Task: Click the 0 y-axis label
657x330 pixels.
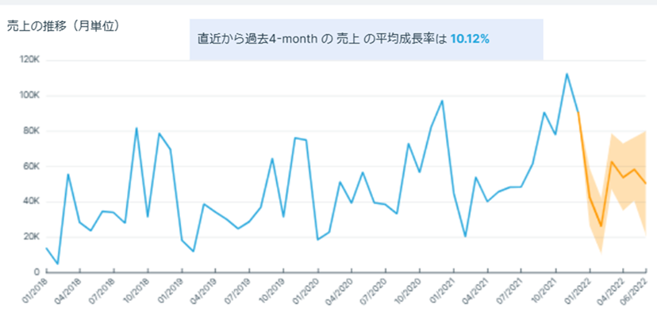Action: [x=36, y=272]
